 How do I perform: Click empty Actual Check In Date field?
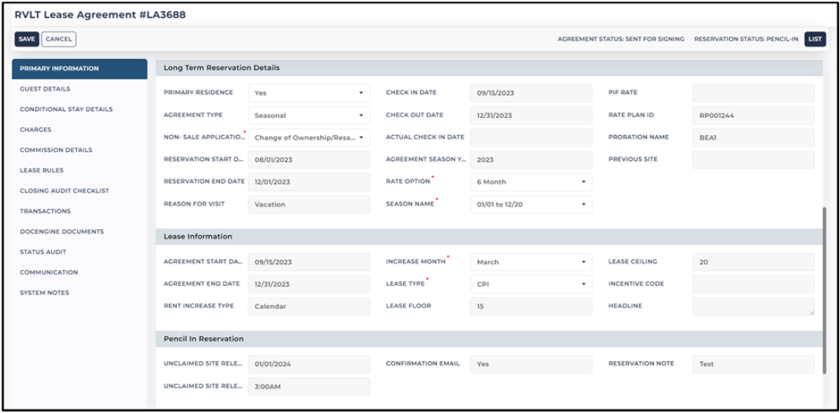pyautogui.click(x=532, y=137)
